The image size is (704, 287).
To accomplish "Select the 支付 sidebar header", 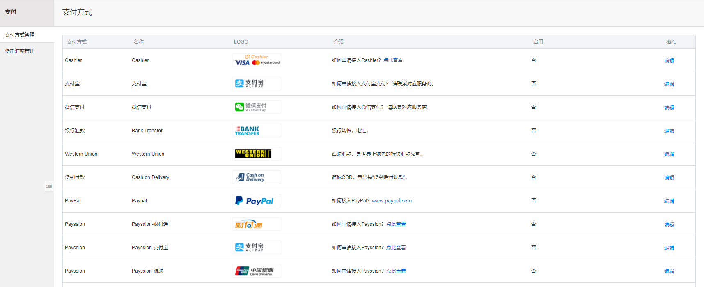I will [11, 12].
